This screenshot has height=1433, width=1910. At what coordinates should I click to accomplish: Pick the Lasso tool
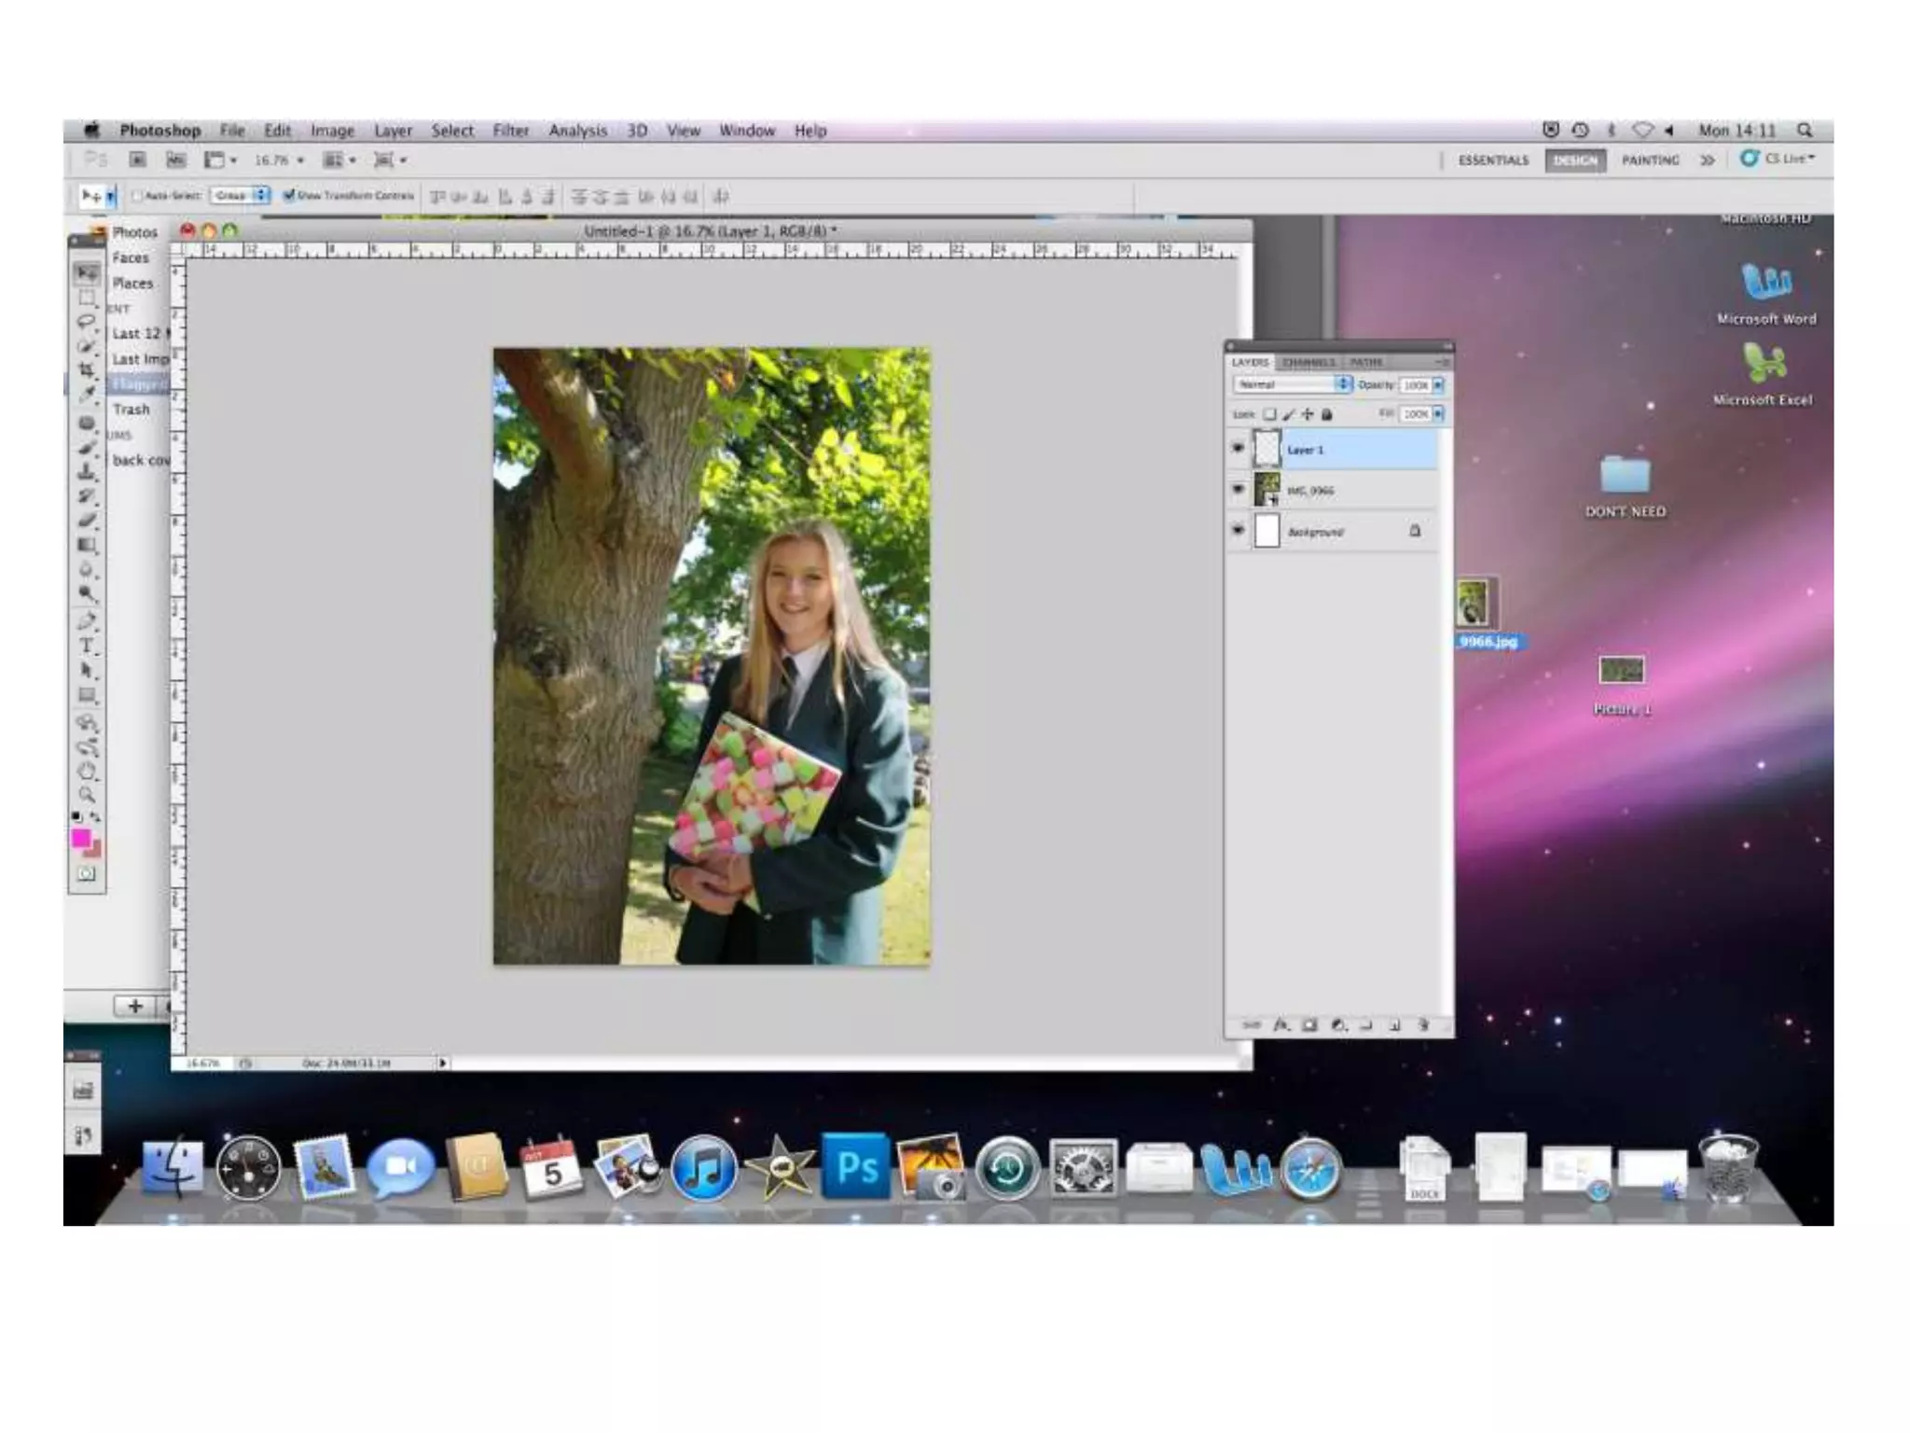(x=87, y=321)
